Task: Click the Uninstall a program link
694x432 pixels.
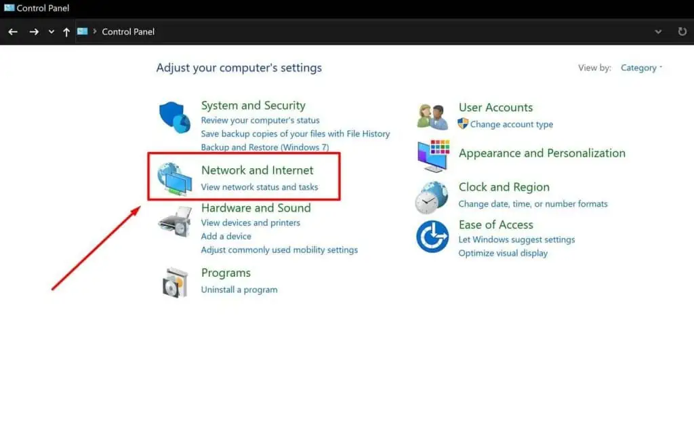Action: [x=239, y=290]
